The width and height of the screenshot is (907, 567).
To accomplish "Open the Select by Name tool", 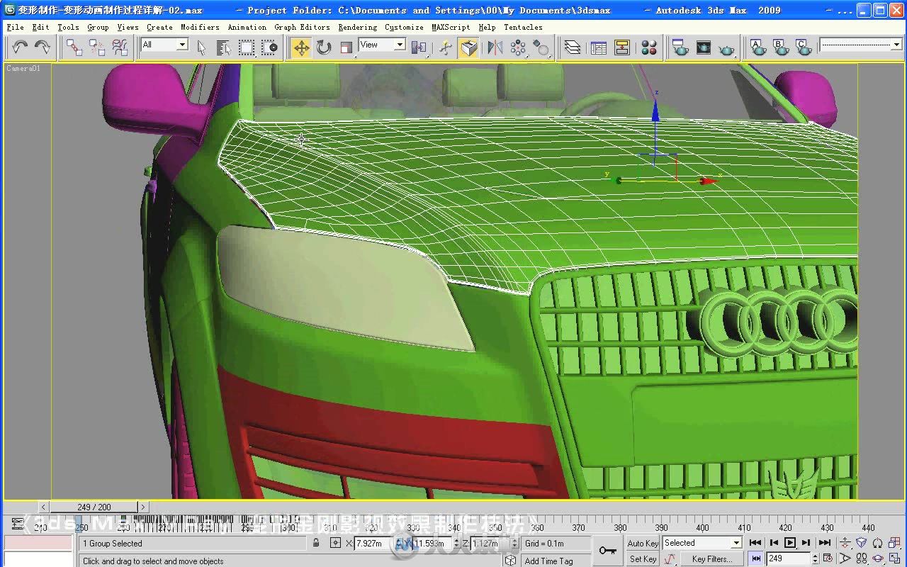I will click(x=224, y=47).
